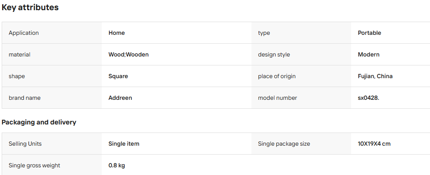Image resolution: width=430 pixels, height=175 pixels.
Task: Select the Single package size label
Action: [x=284, y=144]
